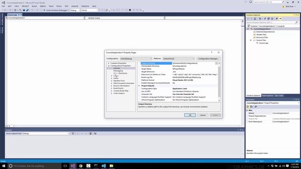Open Show output from dropdown

click(x=46, y=133)
